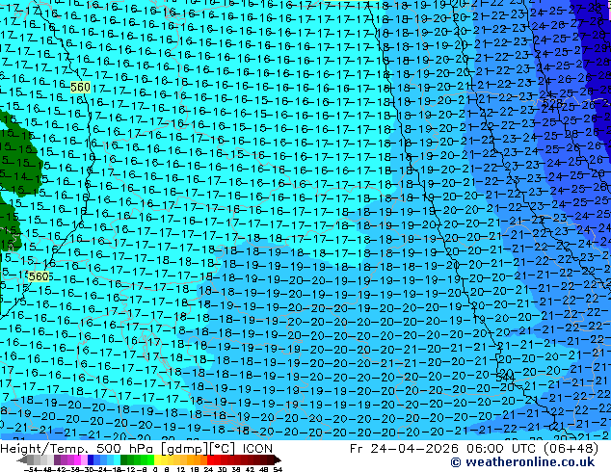Pick the dark purple legend swatch
The height and width of the screenshot is (472, 611).
pos(57,459)
